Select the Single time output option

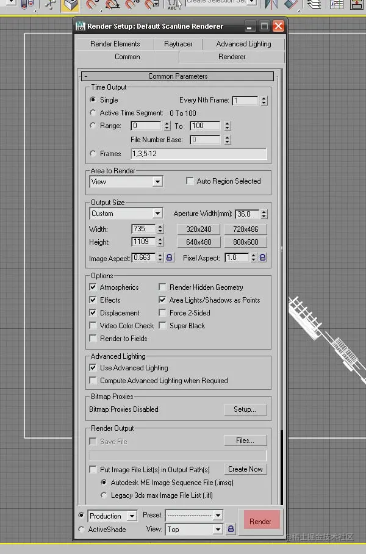tap(93, 99)
